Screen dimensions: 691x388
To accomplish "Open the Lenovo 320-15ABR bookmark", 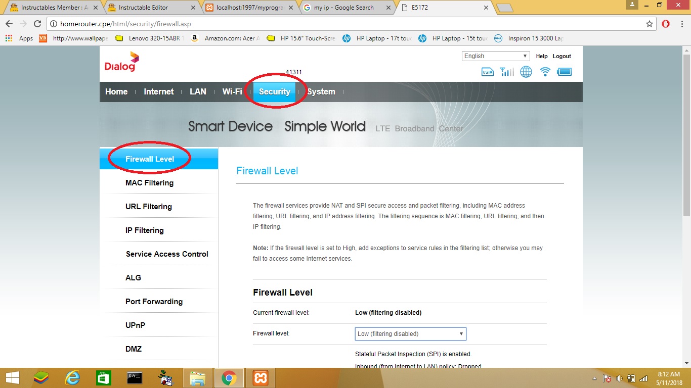I will tap(151, 38).
